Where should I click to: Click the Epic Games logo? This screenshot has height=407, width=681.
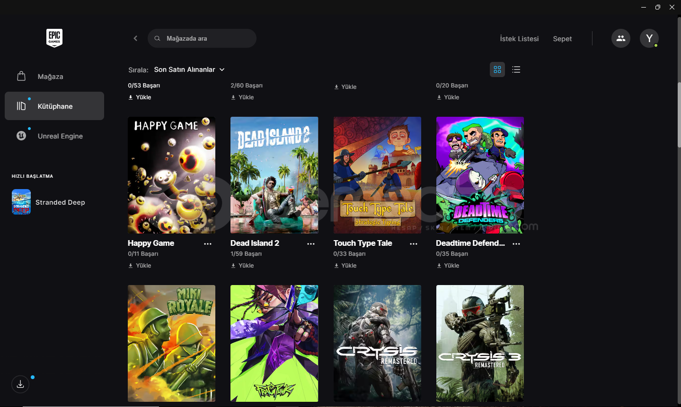click(54, 38)
